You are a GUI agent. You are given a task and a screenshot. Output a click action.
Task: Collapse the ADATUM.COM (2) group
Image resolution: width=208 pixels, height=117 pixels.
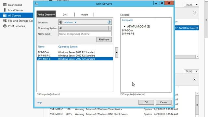124,26
